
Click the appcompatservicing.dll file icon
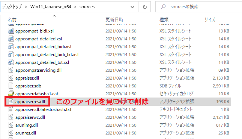pos(11,70)
